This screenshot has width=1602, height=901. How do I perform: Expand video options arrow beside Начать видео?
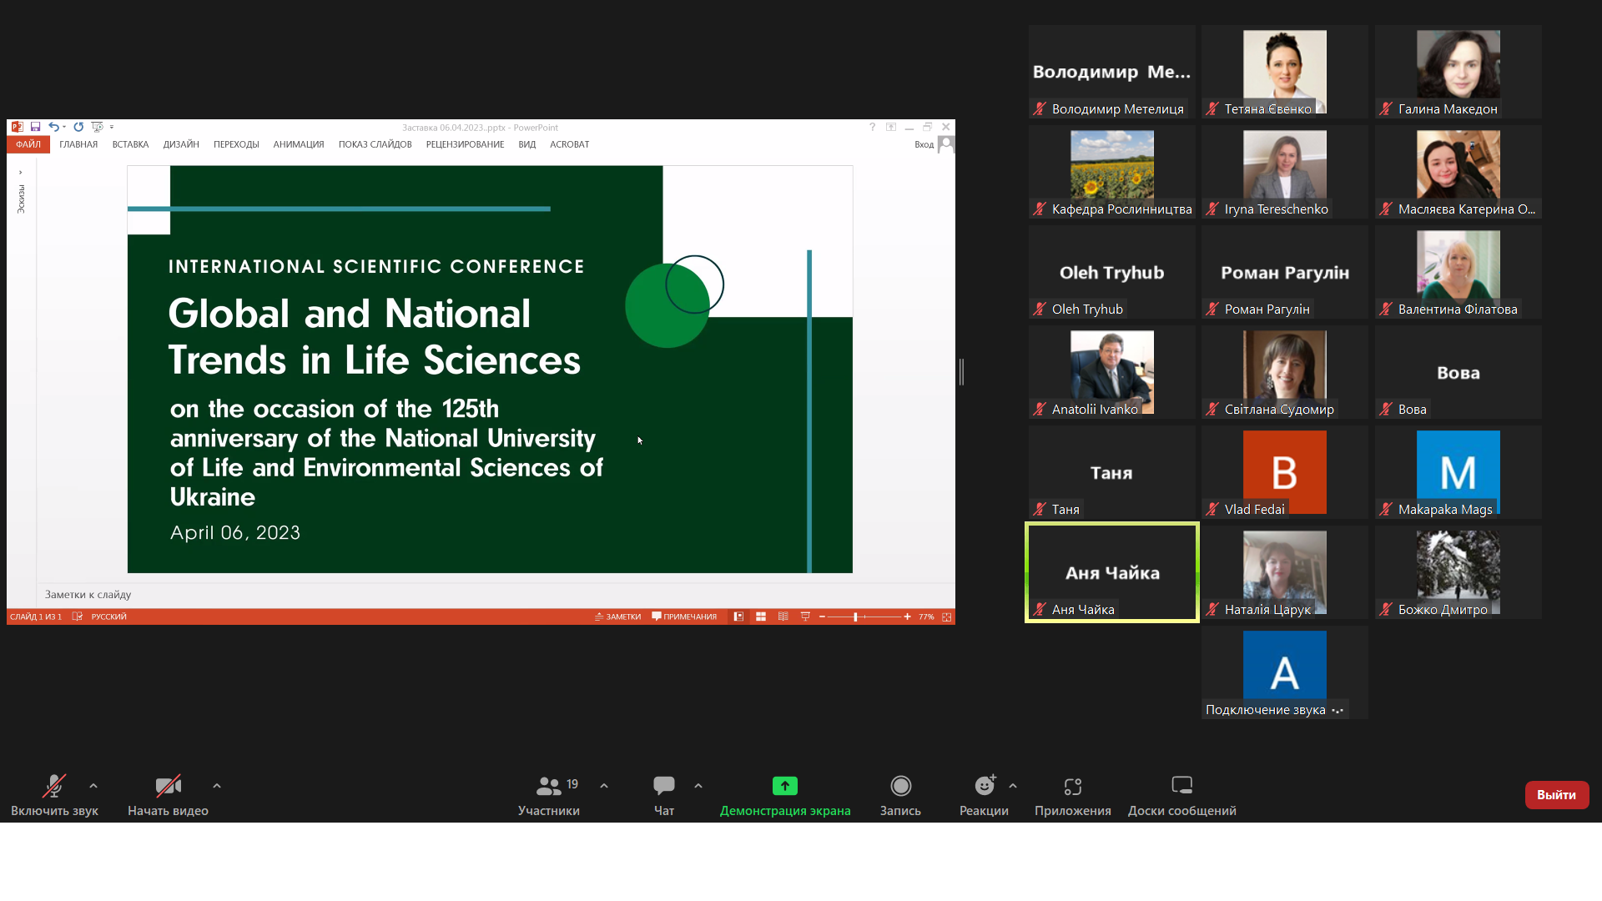click(217, 786)
